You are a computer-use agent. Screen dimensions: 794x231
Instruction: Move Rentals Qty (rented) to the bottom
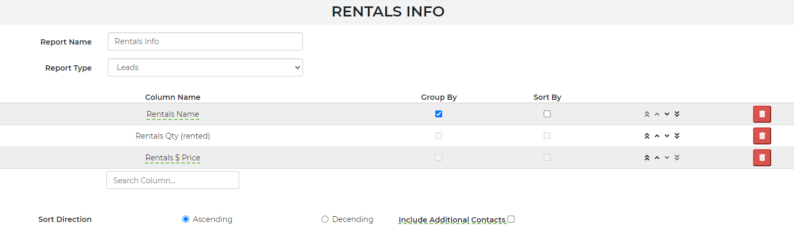pyautogui.click(x=677, y=136)
